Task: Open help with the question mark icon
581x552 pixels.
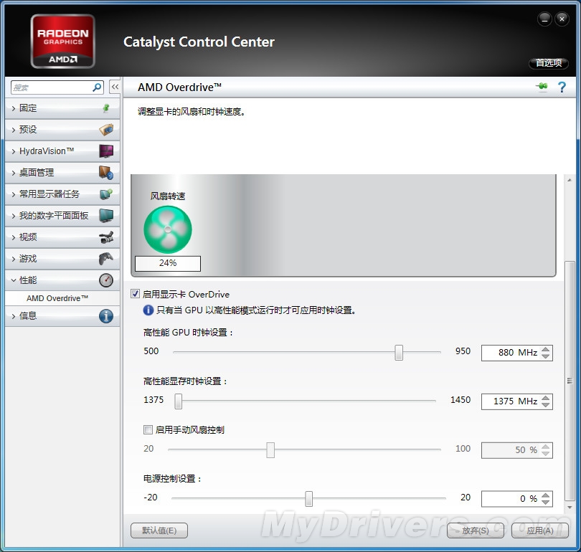Action: [x=562, y=87]
